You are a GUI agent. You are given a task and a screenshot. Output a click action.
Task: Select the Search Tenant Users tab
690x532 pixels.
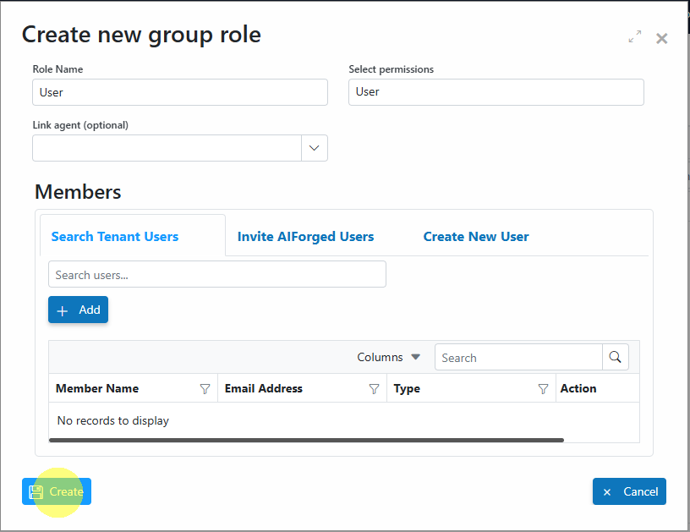point(115,236)
